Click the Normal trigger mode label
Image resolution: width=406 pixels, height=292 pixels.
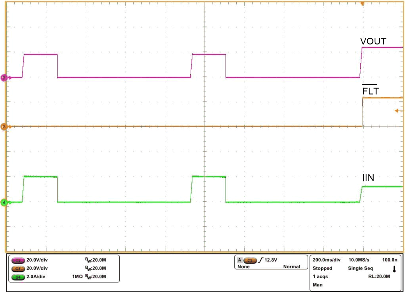(x=291, y=267)
